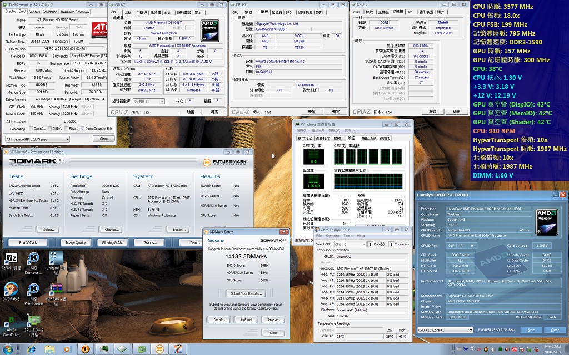Open the GPU-Z Hardware Giveaway tab
Screen dimensions: 569x355
click(x=75, y=12)
